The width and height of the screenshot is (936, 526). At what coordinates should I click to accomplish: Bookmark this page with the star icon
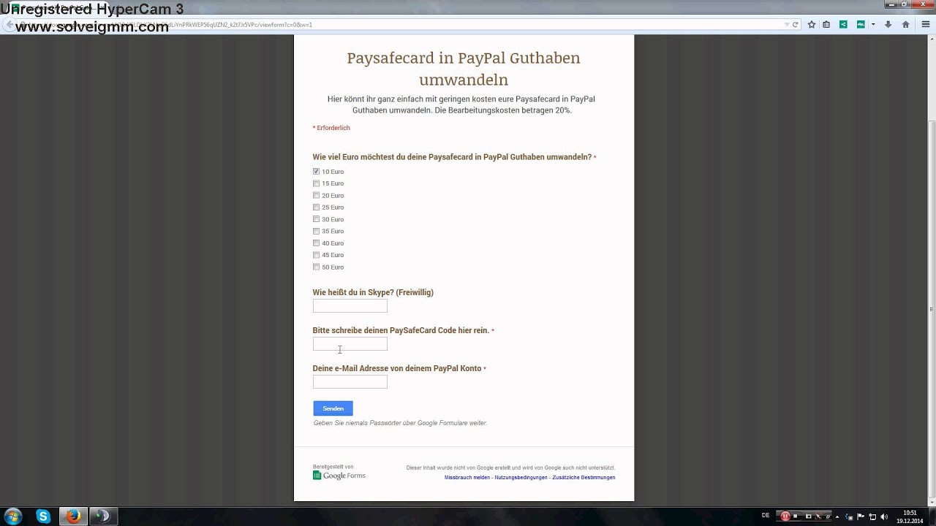tap(812, 24)
